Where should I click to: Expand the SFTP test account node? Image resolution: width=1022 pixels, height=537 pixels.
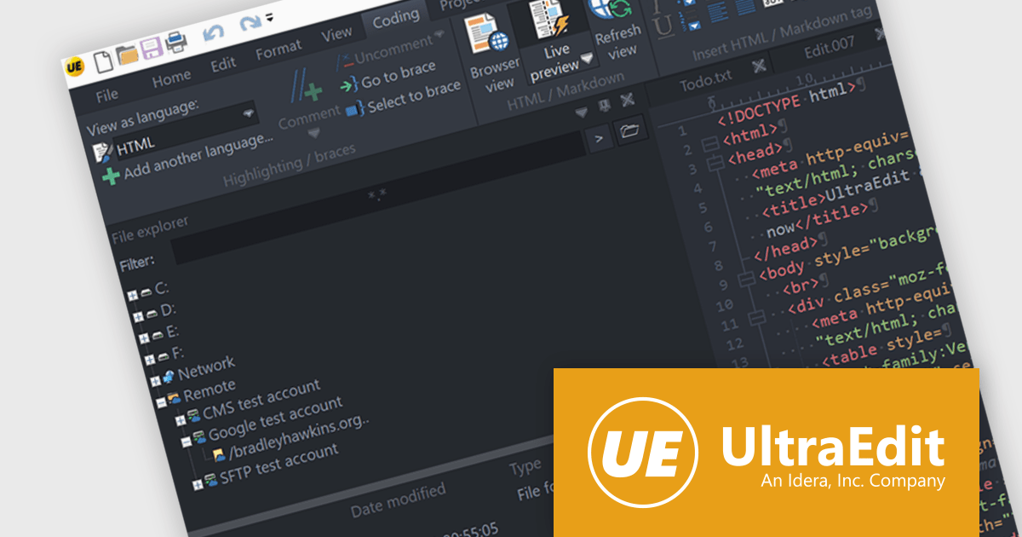click(198, 485)
